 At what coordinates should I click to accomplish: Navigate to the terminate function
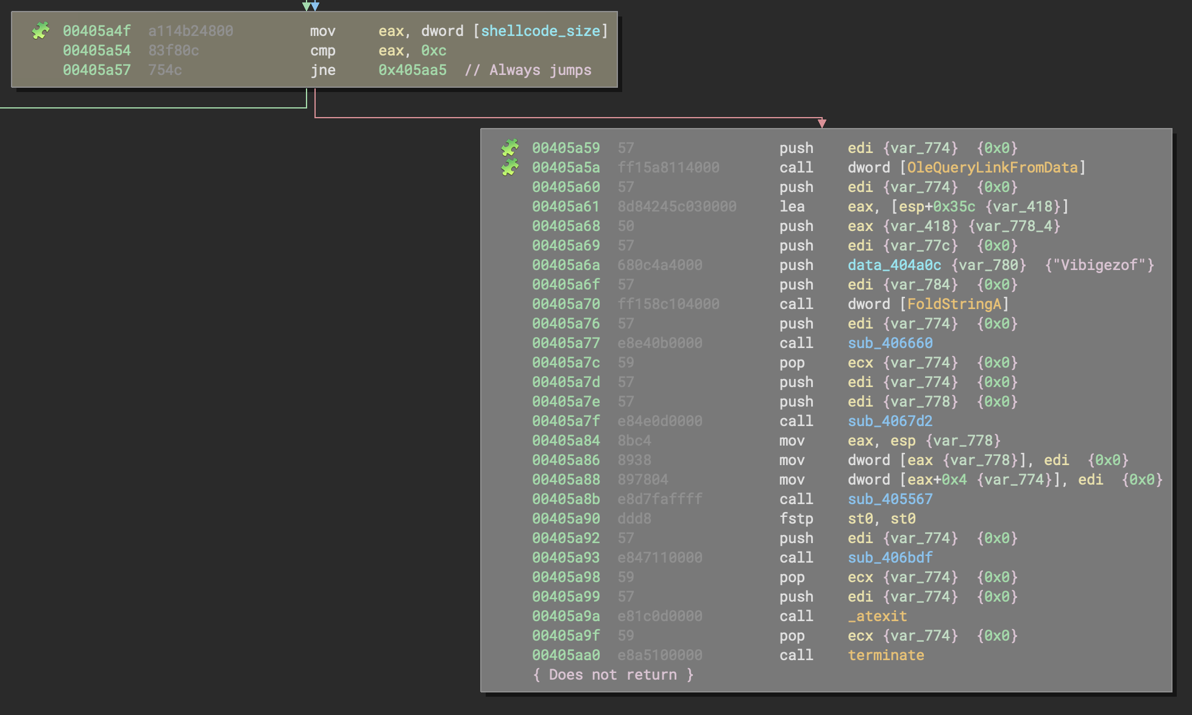[886, 655]
